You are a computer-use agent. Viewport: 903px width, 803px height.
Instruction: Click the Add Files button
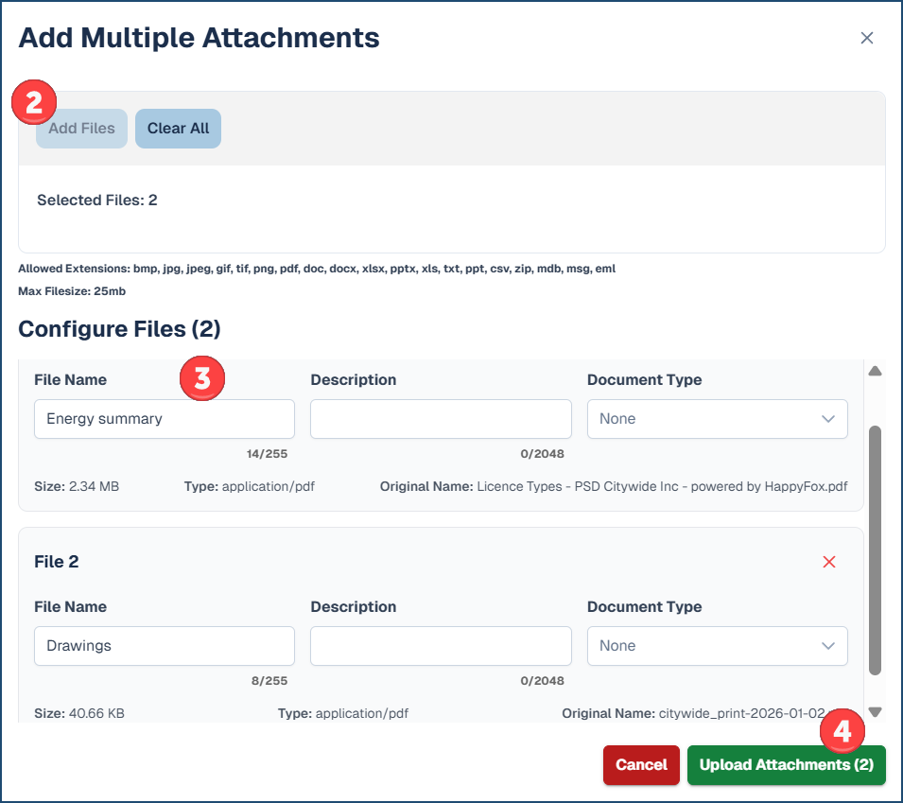[81, 129]
